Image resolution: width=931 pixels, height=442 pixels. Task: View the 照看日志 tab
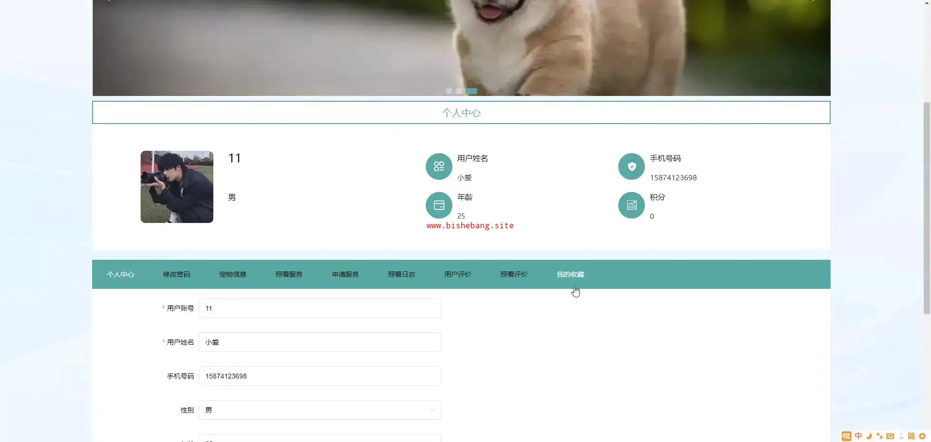click(x=401, y=274)
